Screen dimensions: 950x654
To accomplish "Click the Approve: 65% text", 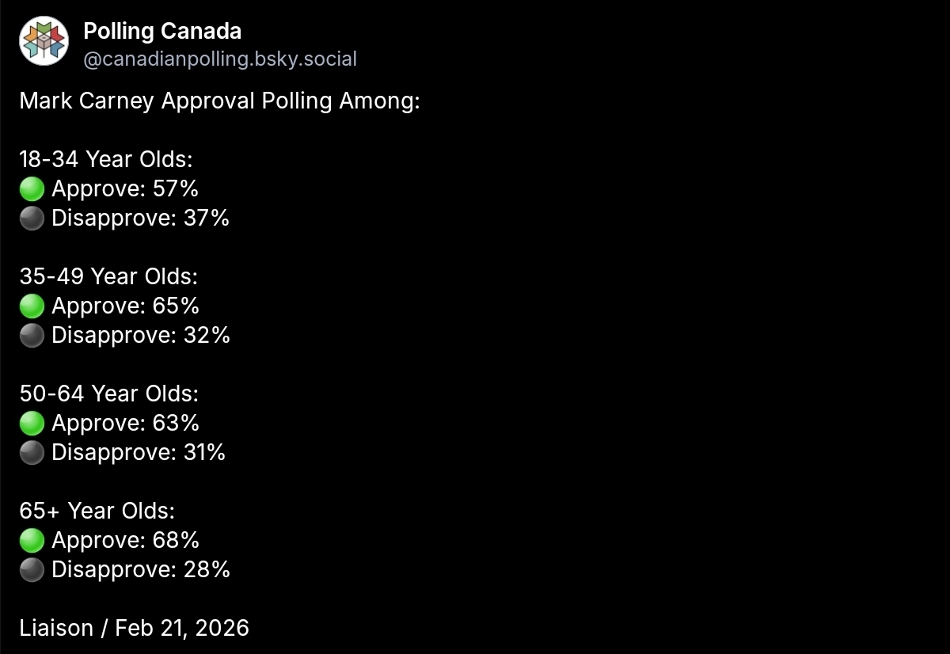I will [125, 306].
